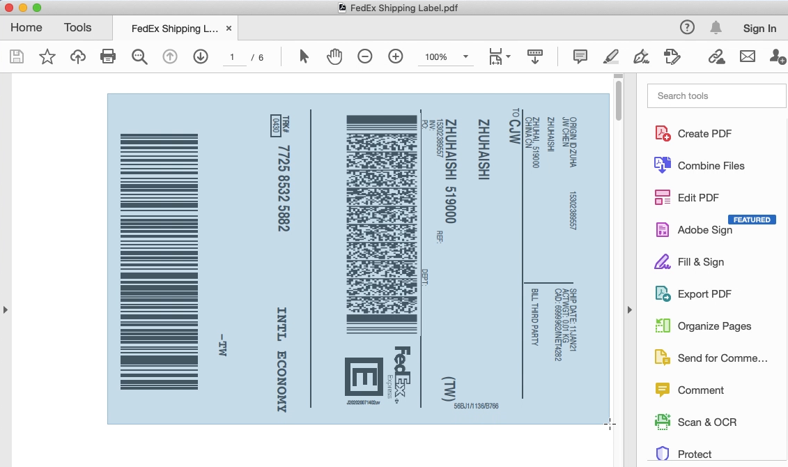
Task: Open Send for Comments tool
Action: point(711,358)
